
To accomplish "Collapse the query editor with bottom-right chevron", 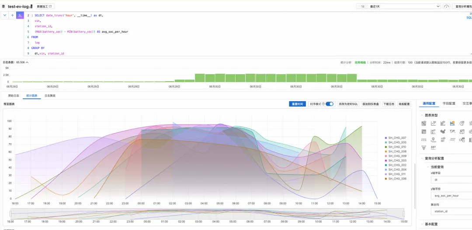I will point(471,54).
